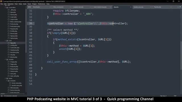Viewport: 182px width, 102px height.
Task: Click the Session.php file icon
Action: (9, 71)
